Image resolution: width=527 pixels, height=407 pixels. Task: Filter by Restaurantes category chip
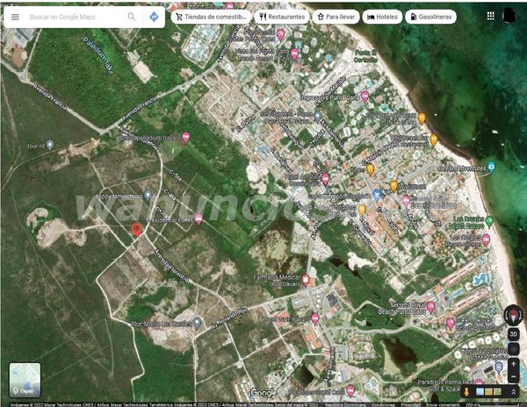click(x=281, y=17)
